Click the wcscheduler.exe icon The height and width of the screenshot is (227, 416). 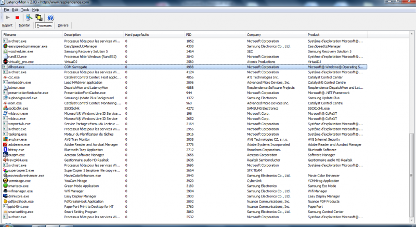[x=5, y=51]
